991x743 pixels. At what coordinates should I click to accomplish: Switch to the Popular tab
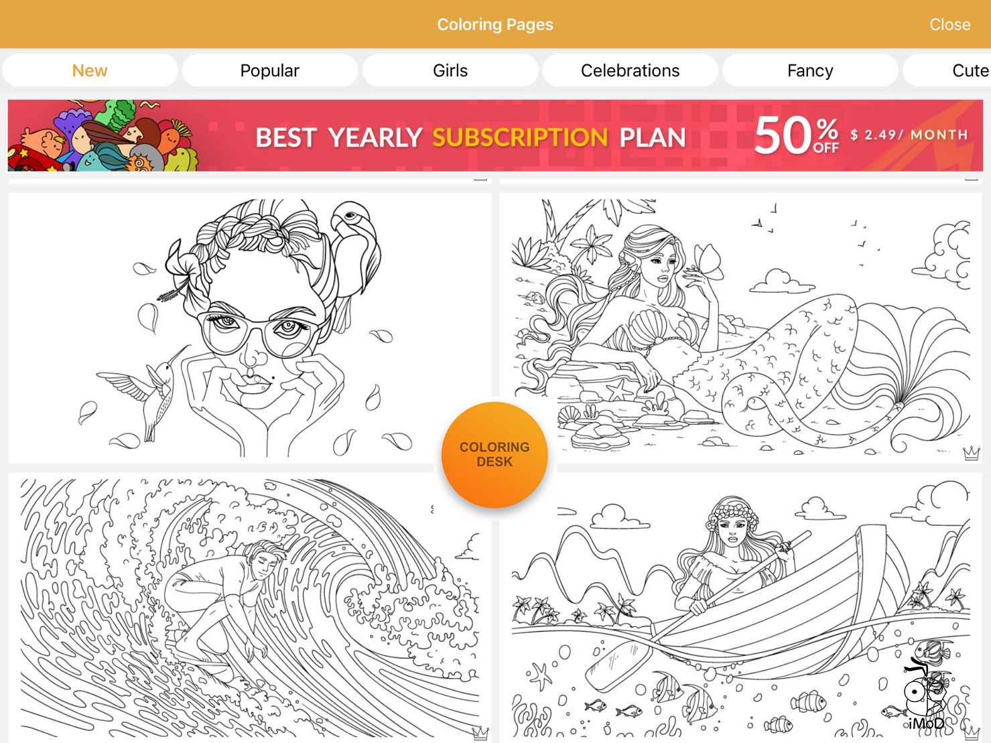click(x=269, y=70)
